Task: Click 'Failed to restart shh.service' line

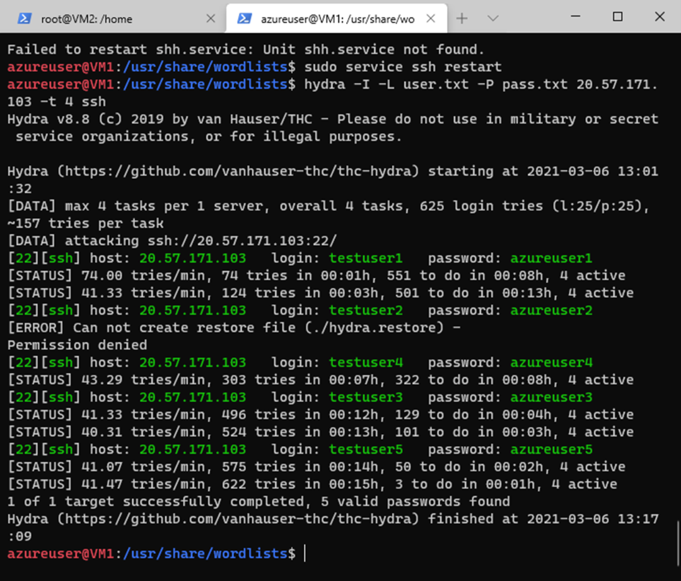Action: 245,49
